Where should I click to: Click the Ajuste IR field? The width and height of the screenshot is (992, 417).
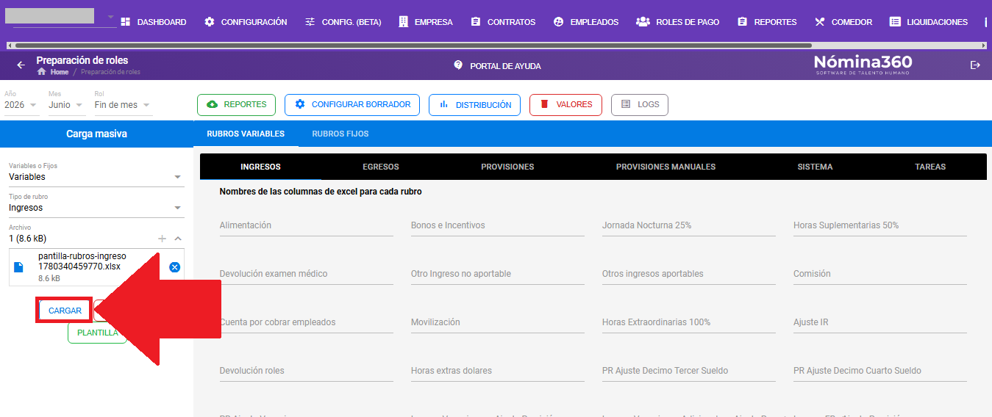(x=880, y=323)
